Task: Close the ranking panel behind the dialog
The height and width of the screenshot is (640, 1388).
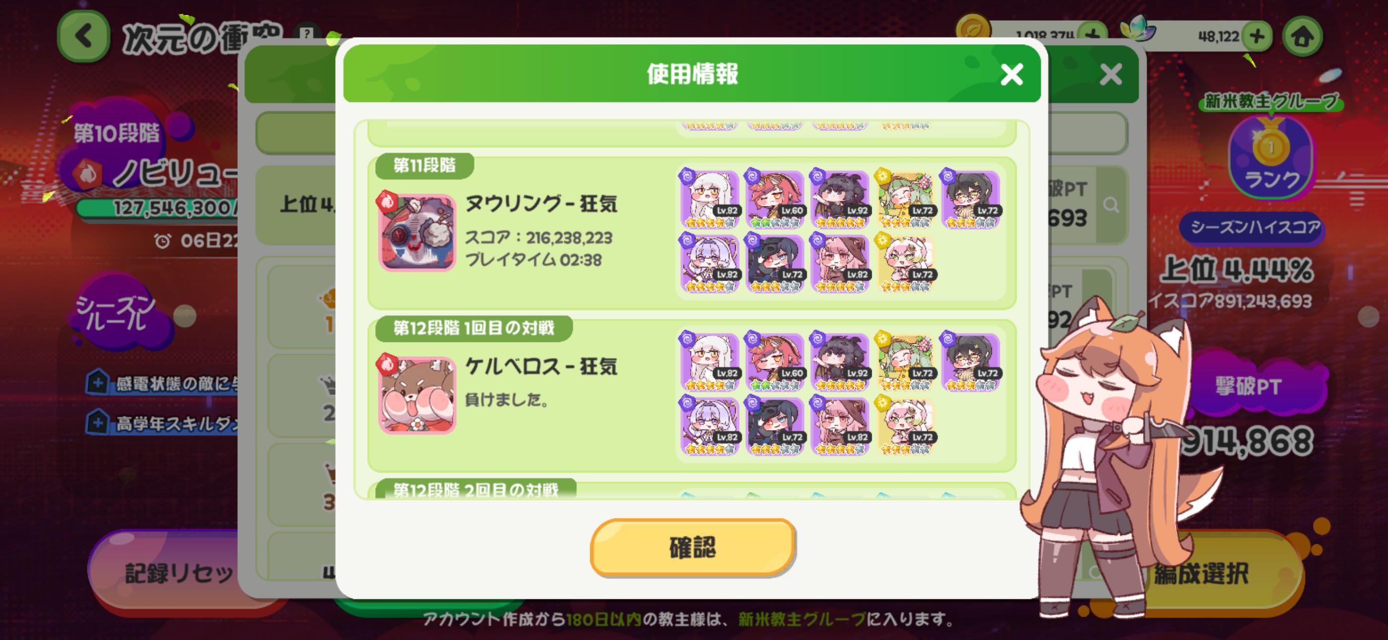Action: point(1110,74)
